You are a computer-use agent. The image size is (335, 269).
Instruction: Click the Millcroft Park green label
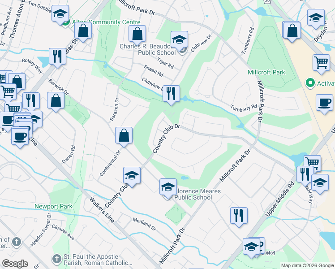[266, 72]
